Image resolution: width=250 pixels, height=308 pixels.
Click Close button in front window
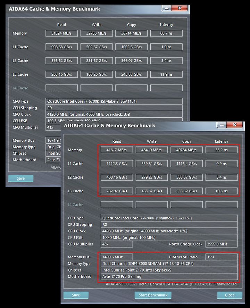point(230,295)
